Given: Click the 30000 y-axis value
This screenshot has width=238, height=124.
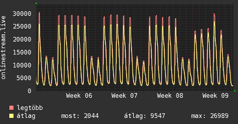Looking at the screenshot, I should pos(22,14).
